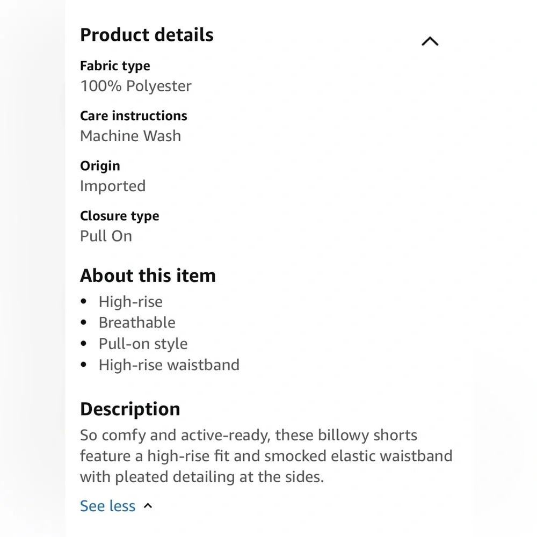Click the High-rise waistband bullet item
The width and height of the screenshot is (537, 537).
pos(169,365)
